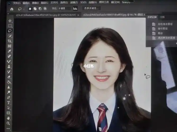Click the 羽化 feather value field
Image resolution: width=177 pixels, height=132 pixels.
[x=64, y=8]
